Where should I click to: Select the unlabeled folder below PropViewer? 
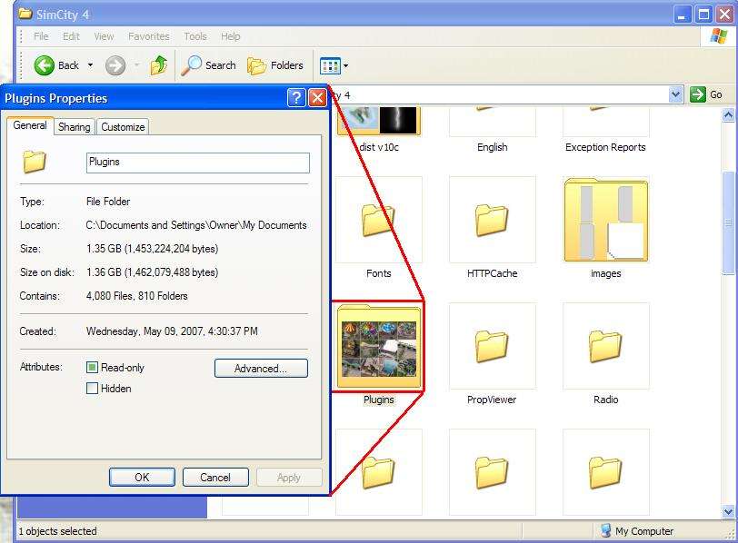[x=493, y=472]
